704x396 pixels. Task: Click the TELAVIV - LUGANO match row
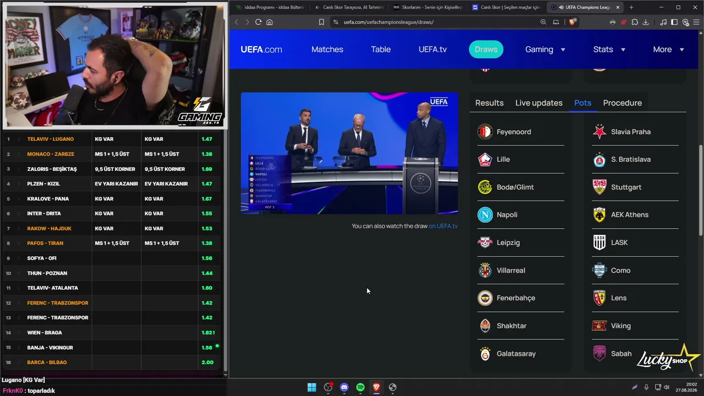point(112,139)
